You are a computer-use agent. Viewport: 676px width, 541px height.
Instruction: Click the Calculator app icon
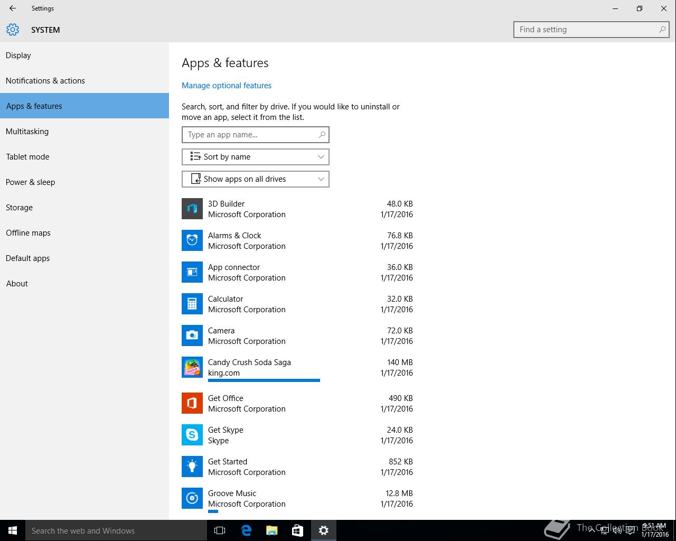(x=192, y=304)
